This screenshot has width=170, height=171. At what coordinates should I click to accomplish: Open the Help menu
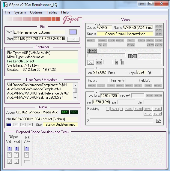[x=65, y=12]
